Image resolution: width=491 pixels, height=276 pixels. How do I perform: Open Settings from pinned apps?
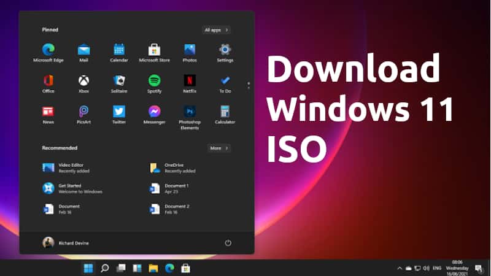point(225,53)
